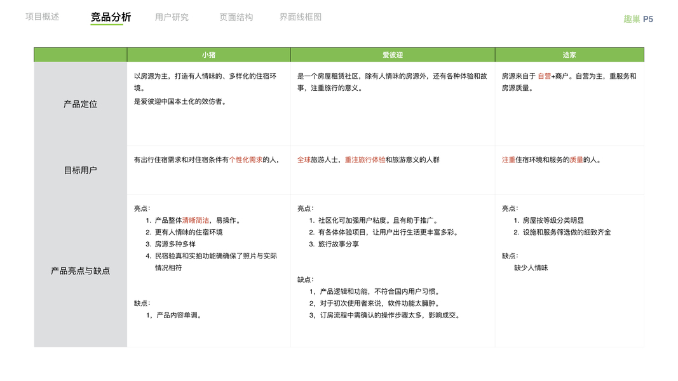Click item 订房流程中需确认的操作步骤太多，影响成交。

(x=390, y=316)
